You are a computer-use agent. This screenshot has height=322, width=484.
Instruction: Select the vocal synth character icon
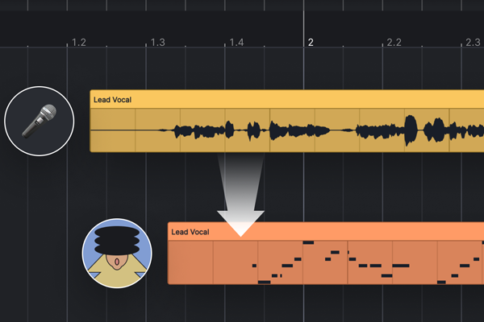[x=117, y=254]
